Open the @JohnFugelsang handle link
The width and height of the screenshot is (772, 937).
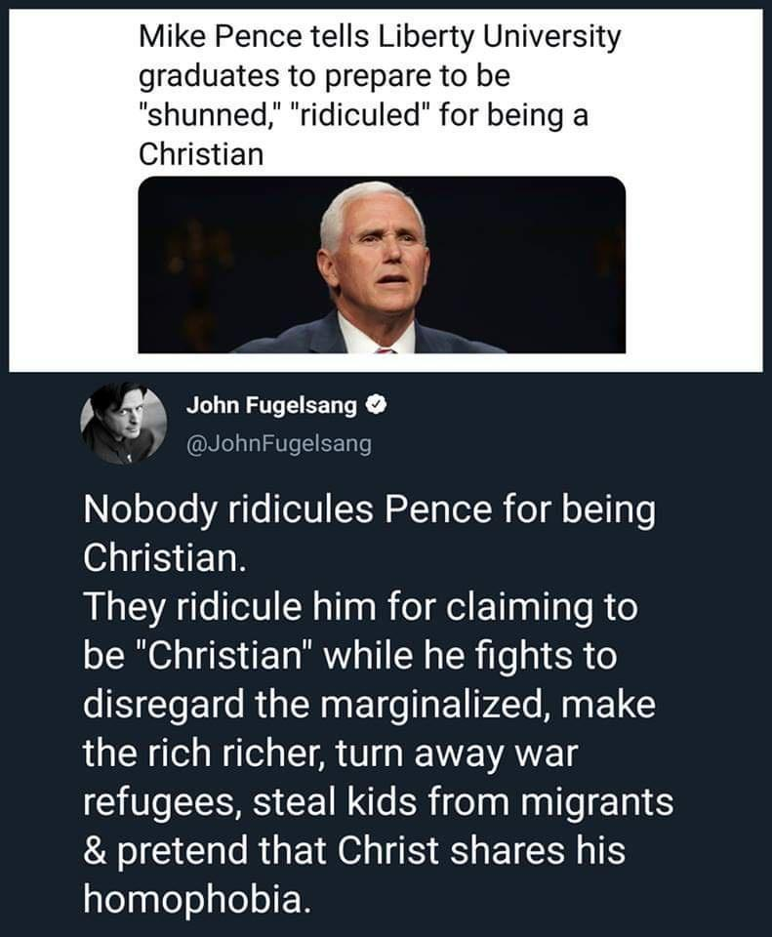point(277,443)
